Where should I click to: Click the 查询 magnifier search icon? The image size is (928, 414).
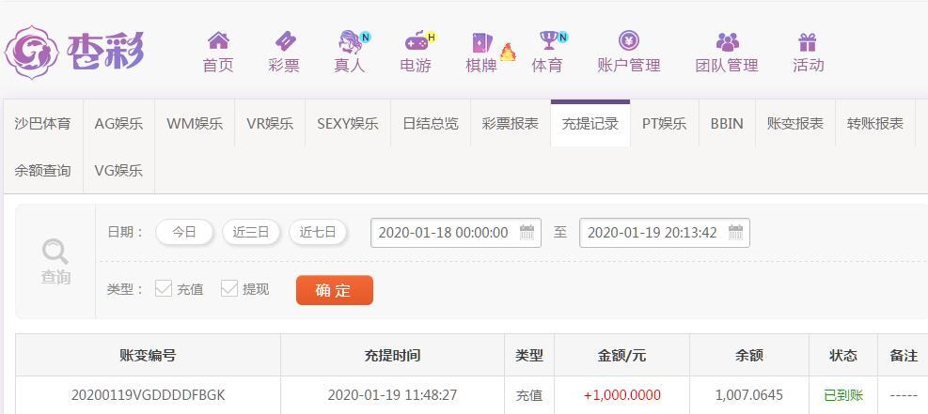pyautogui.click(x=55, y=252)
